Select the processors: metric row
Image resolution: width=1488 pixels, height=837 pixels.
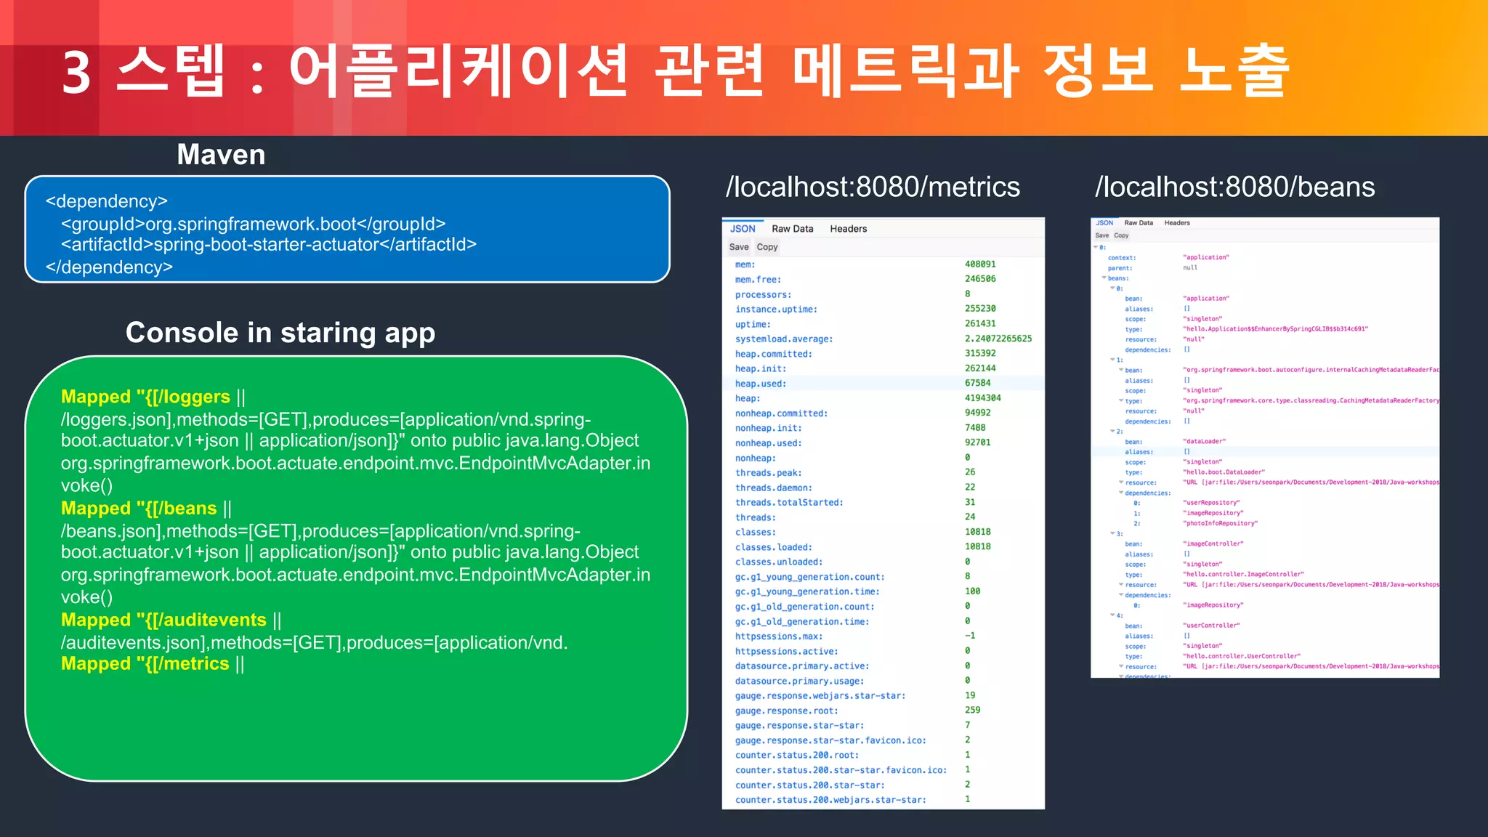pyautogui.click(x=883, y=294)
